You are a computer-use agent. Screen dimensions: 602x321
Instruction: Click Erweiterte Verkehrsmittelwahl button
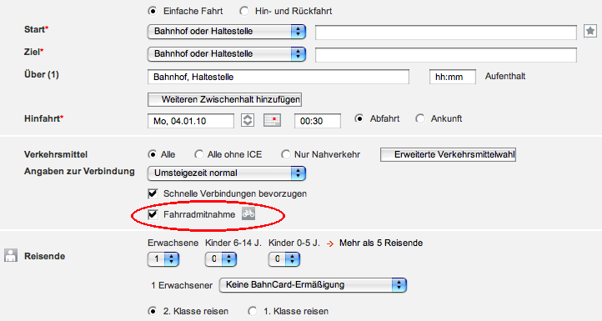click(448, 155)
